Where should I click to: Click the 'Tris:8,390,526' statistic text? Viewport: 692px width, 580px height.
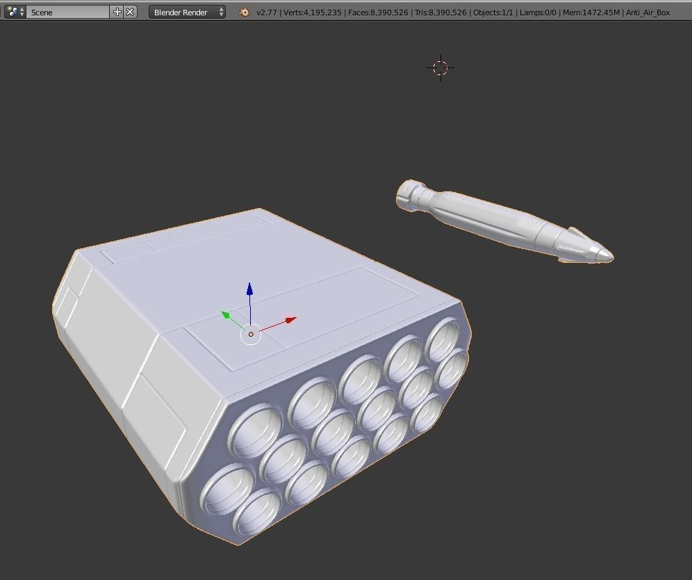(x=440, y=13)
